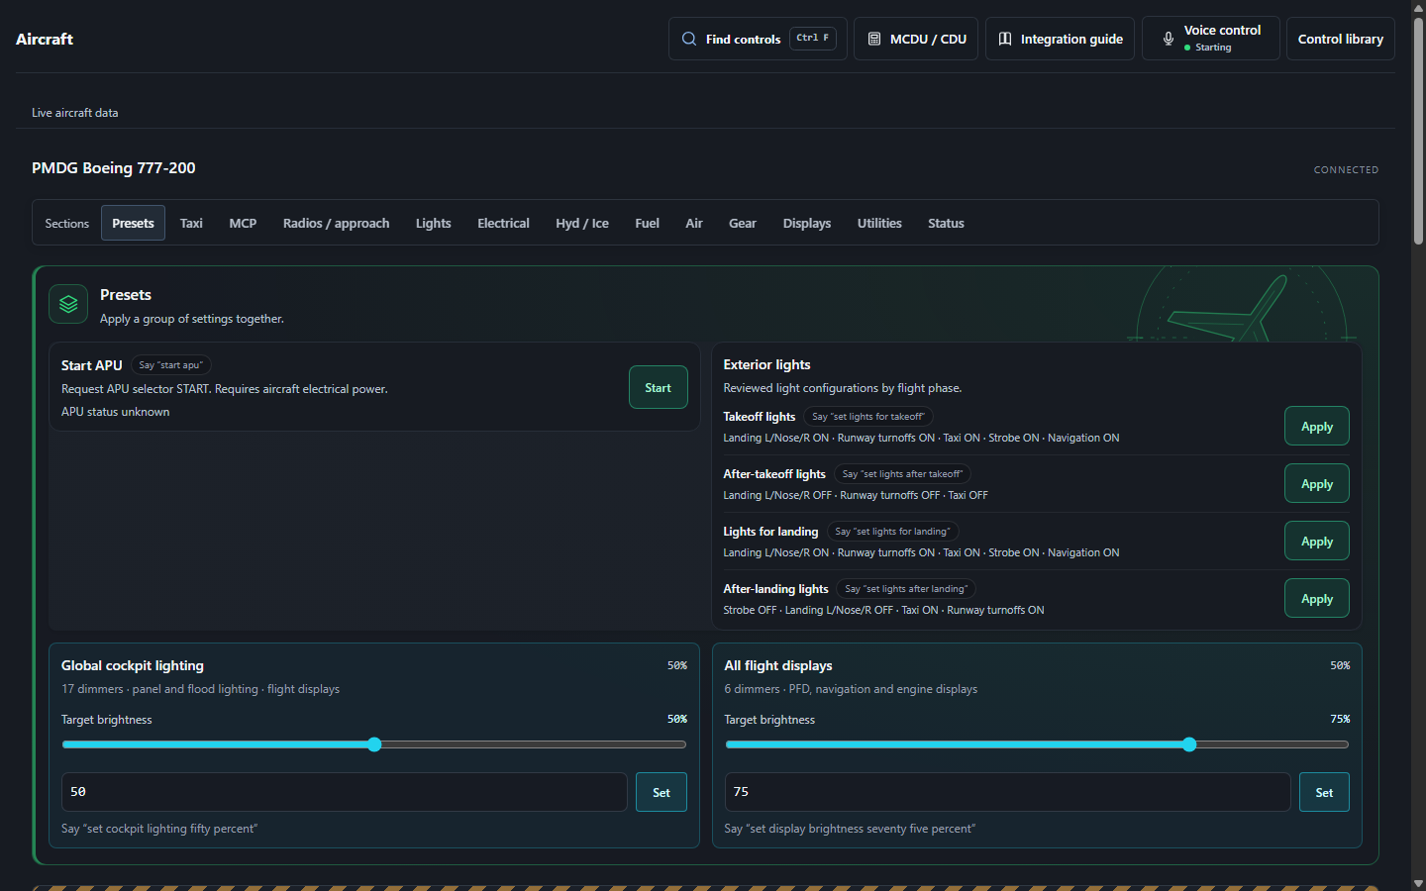The height and width of the screenshot is (891, 1426).
Task: Click the display brightness value field showing 75
Action: tap(1007, 792)
